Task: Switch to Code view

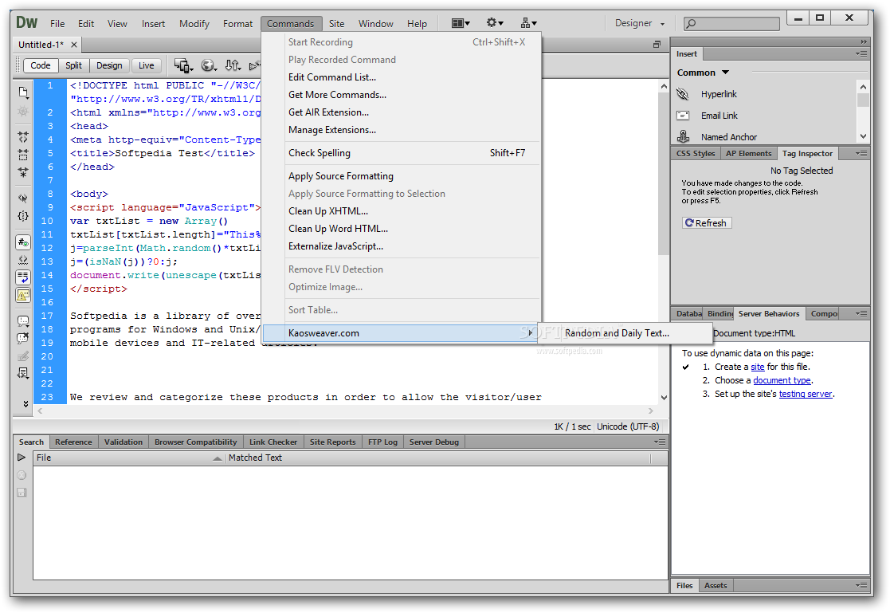Action: (41, 65)
